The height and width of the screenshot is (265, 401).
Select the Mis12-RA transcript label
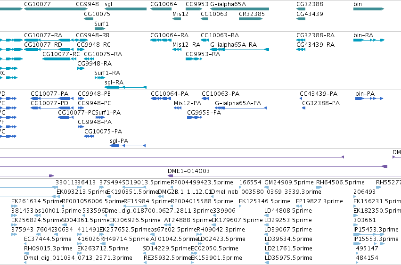coord(187,44)
